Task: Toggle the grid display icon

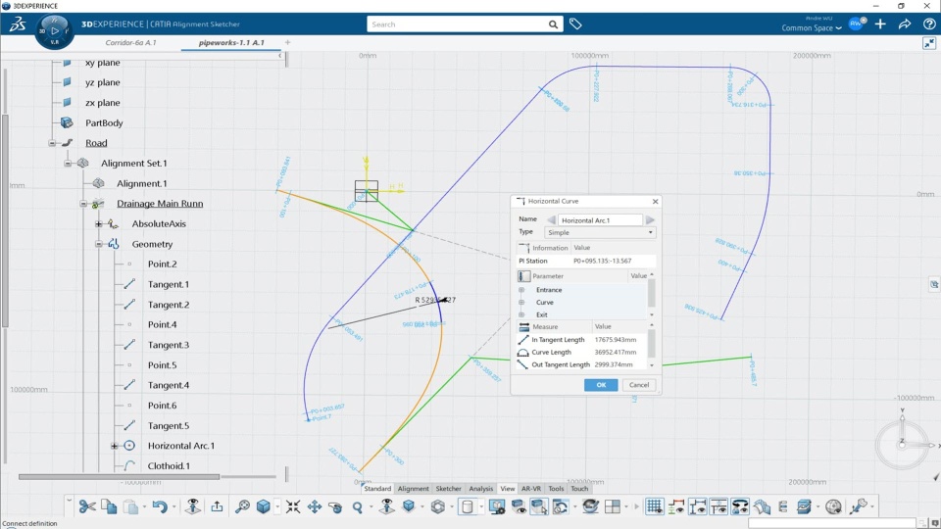Action: pyautogui.click(x=654, y=506)
